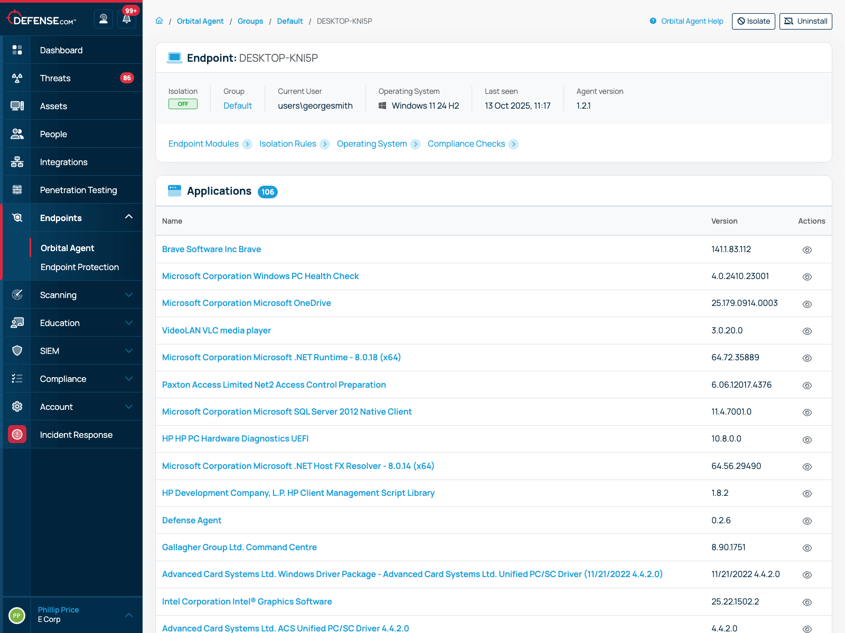Viewport: 845px width, 633px height.
Task: Click eye icon for VLC media player
Action: (807, 331)
